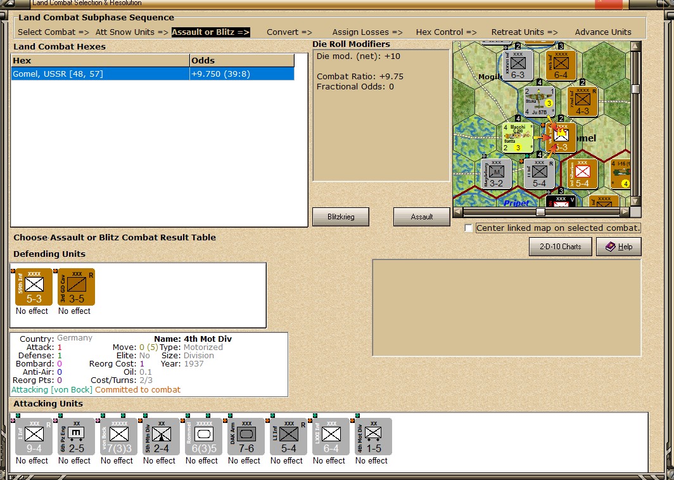Image resolution: width=674 pixels, height=480 pixels.
Task: Click the I Inf 9-4 attacking unit
Action: coord(34,436)
